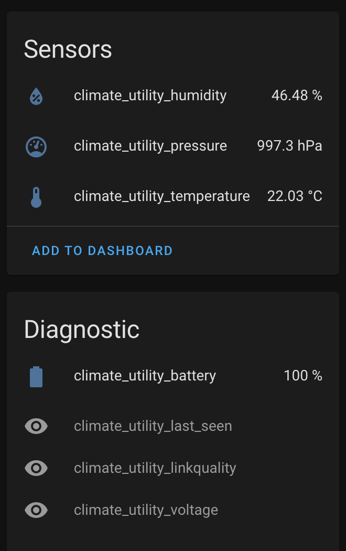Click ADD TO DASHBOARD

(102, 251)
